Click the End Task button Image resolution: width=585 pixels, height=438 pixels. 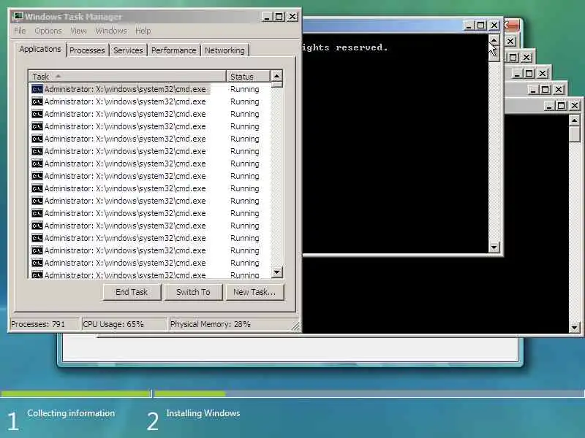pyautogui.click(x=132, y=292)
